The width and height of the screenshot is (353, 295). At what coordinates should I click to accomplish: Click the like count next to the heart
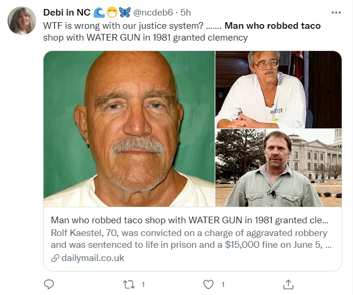(x=222, y=284)
